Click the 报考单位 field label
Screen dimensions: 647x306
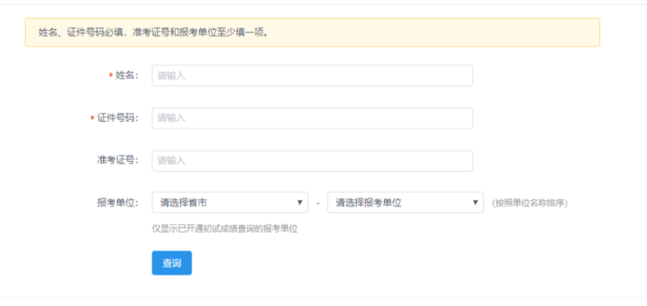tap(118, 203)
